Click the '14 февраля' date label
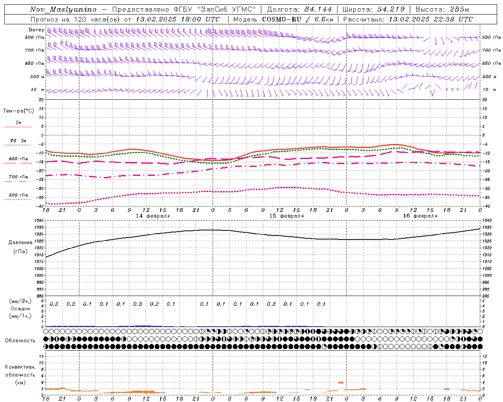Viewport: 503px width, 402px height. point(153,216)
